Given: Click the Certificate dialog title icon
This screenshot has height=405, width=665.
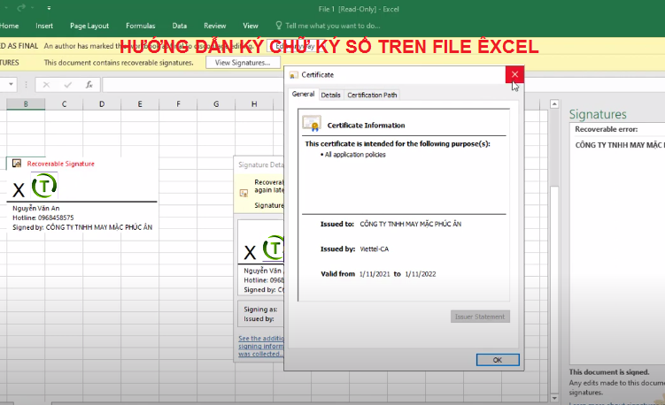Looking at the screenshot, I should (292, 75).
